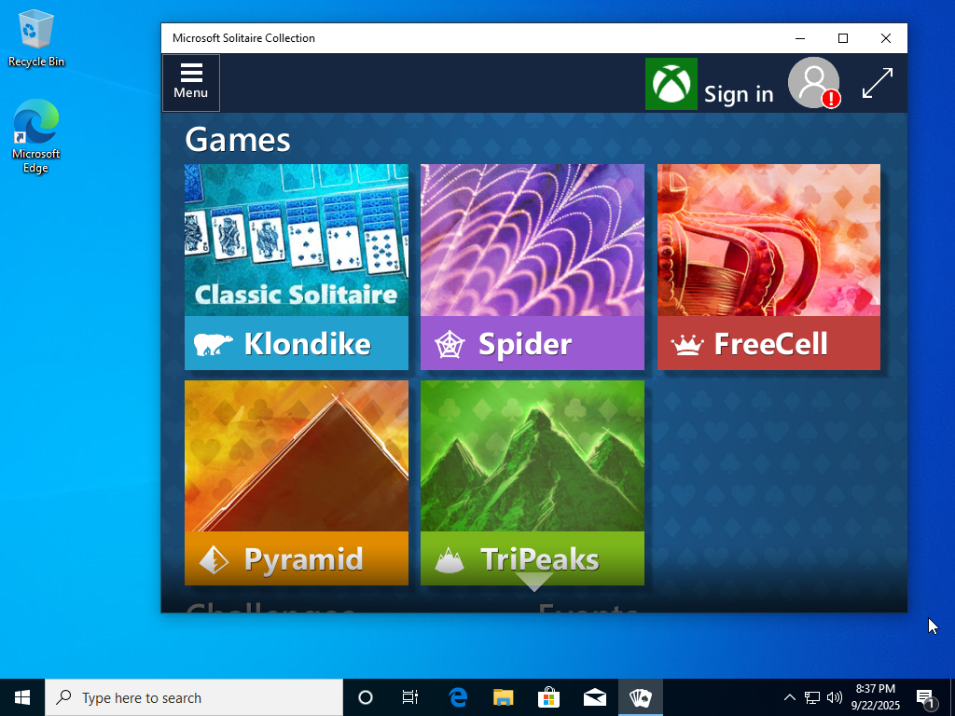Show hidden system tray icons
Viewport: 955px width, 716px height.
click(789, 697)
